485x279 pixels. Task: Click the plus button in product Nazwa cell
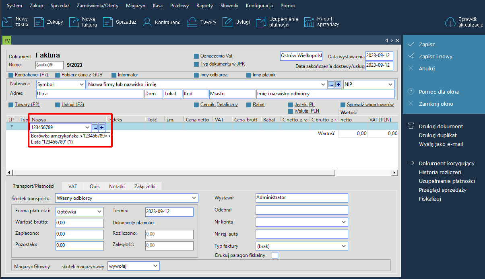pyautogui.click(x=102, y=127)
